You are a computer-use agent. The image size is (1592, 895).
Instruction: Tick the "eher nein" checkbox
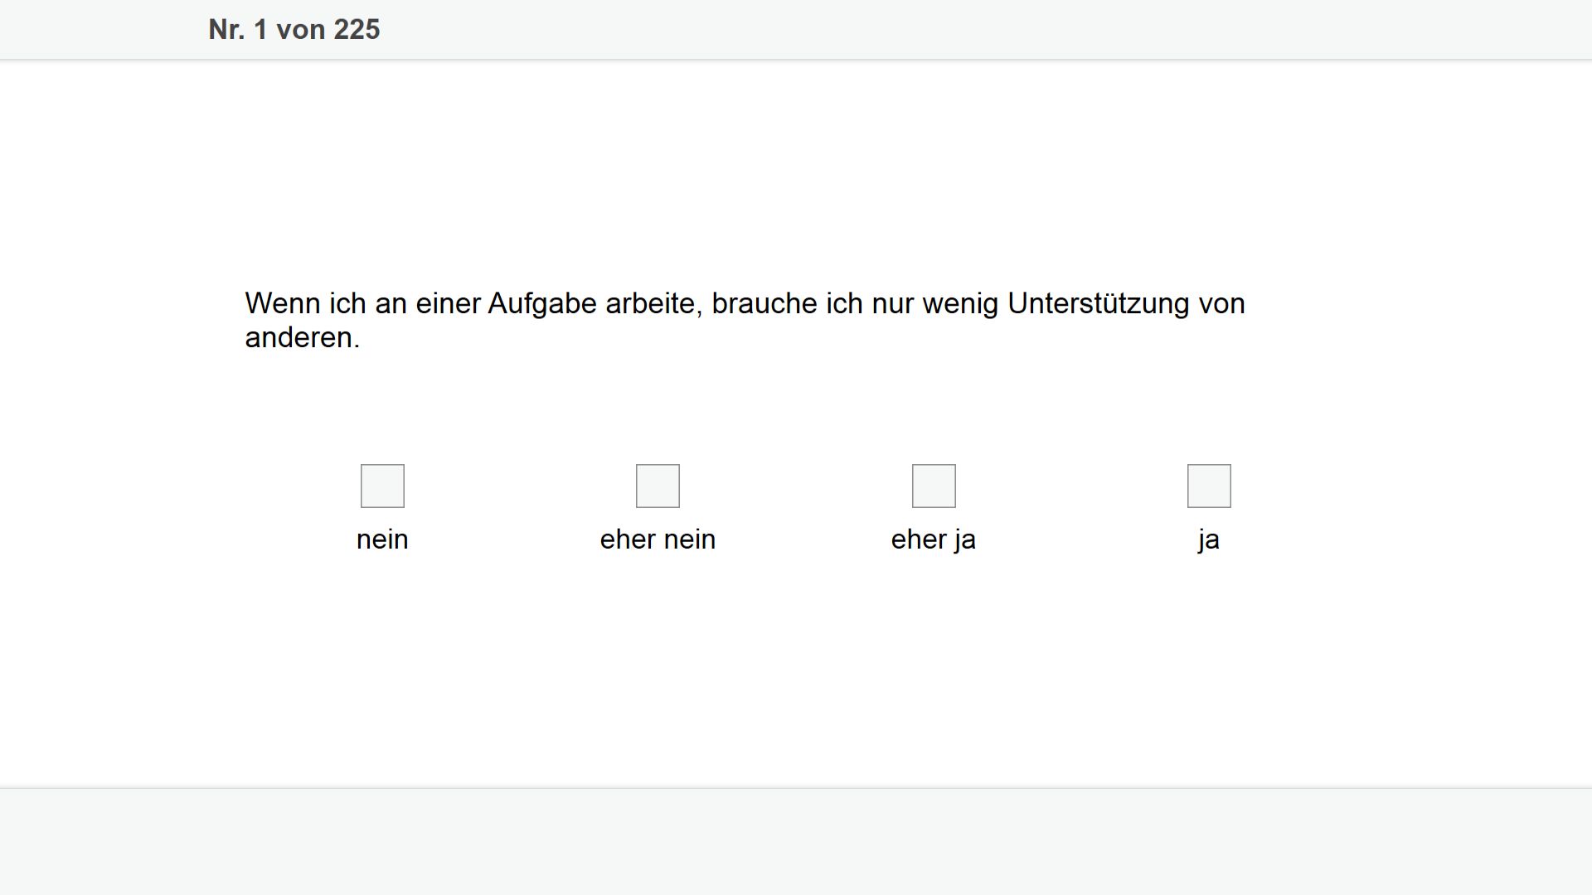click(x=658, y=486)
